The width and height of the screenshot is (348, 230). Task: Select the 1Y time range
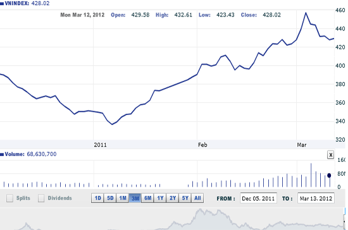point(160,198)
